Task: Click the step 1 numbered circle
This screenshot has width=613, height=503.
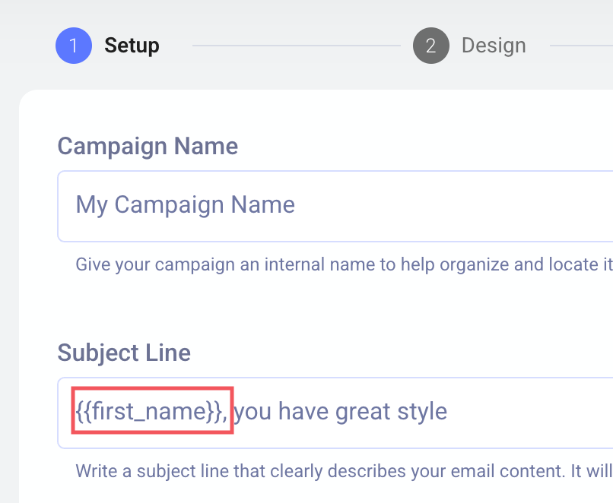Action: coord(74,46)
